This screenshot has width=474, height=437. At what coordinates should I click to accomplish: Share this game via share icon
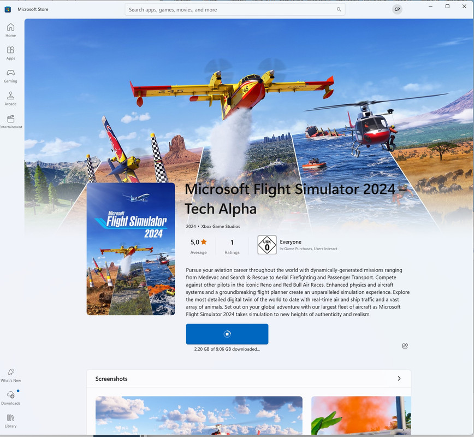click(x=405, y=346)
